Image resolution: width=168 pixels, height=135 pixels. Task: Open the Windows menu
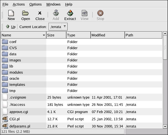(54, 4)
